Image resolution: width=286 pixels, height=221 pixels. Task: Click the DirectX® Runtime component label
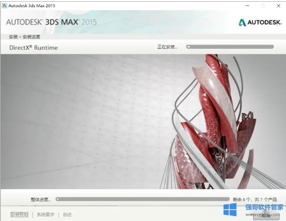point(34,48)
